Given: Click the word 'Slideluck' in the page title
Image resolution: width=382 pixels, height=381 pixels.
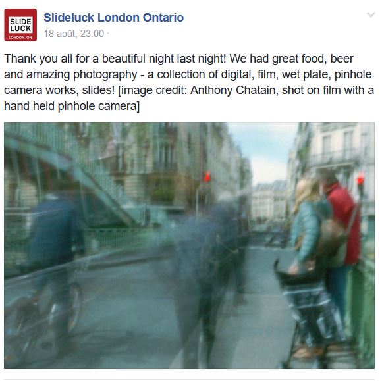Looking at the screenshot, I should point(68,18).
